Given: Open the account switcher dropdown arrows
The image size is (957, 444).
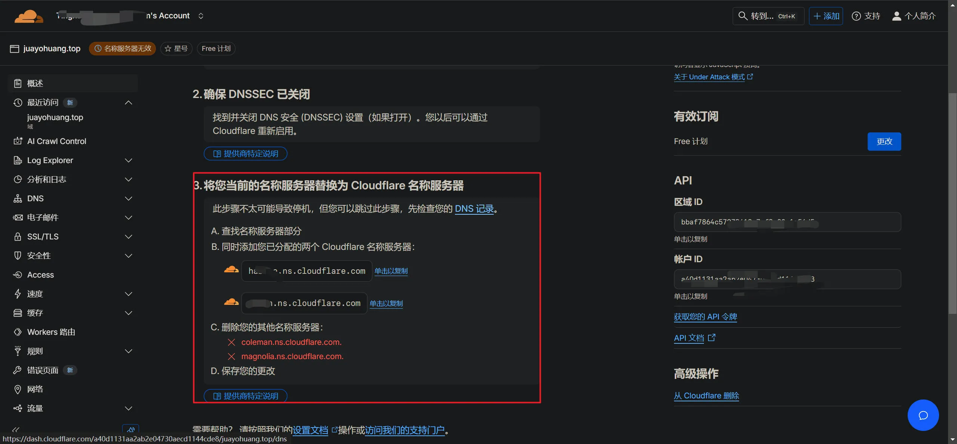Looking at the screenshot, I should [201, 16].
